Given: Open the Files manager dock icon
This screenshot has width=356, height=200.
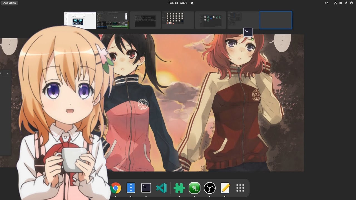Looking at the screenshot, I should tap(131, 188).
